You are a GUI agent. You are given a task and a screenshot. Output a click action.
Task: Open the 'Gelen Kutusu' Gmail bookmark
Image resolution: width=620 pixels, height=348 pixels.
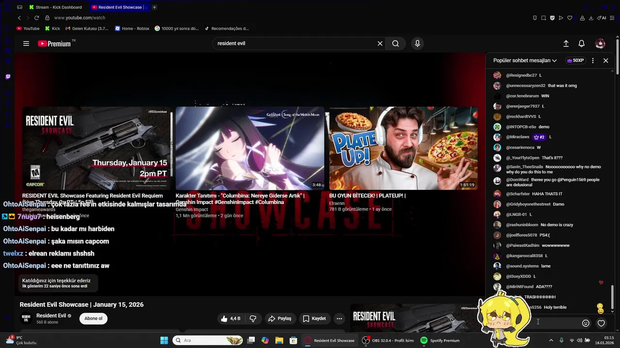tap(87, 29)
